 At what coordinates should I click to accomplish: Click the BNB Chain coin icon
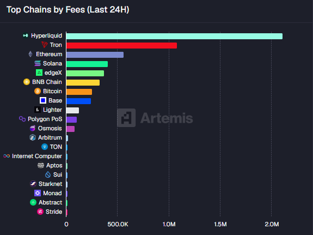pos(27,82)
